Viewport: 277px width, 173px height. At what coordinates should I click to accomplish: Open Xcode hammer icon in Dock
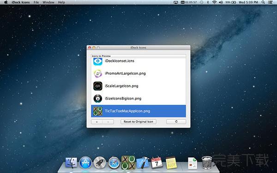point(143,162)
